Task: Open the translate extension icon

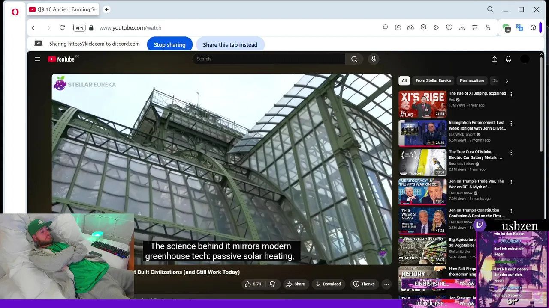Action: pos(519,28)
